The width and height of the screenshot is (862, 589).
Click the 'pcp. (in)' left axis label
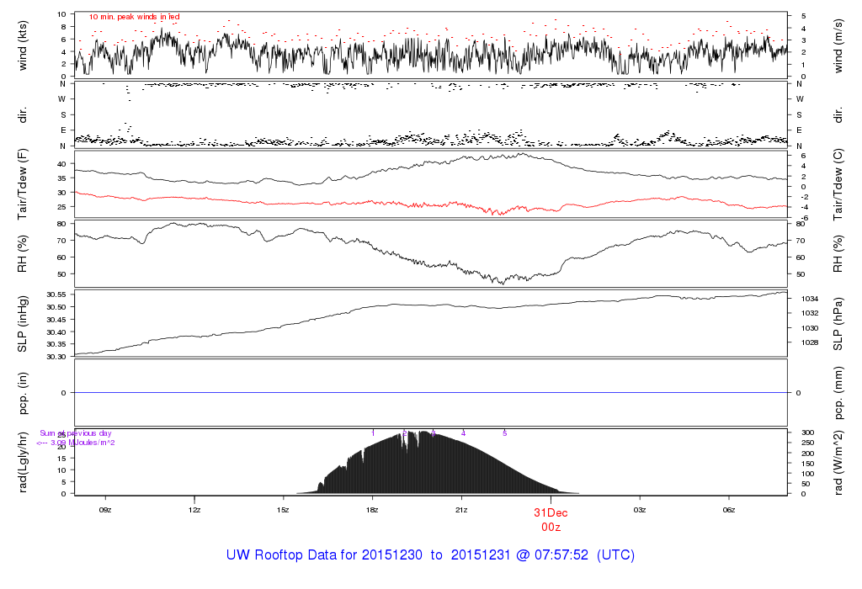click(23, 393)
